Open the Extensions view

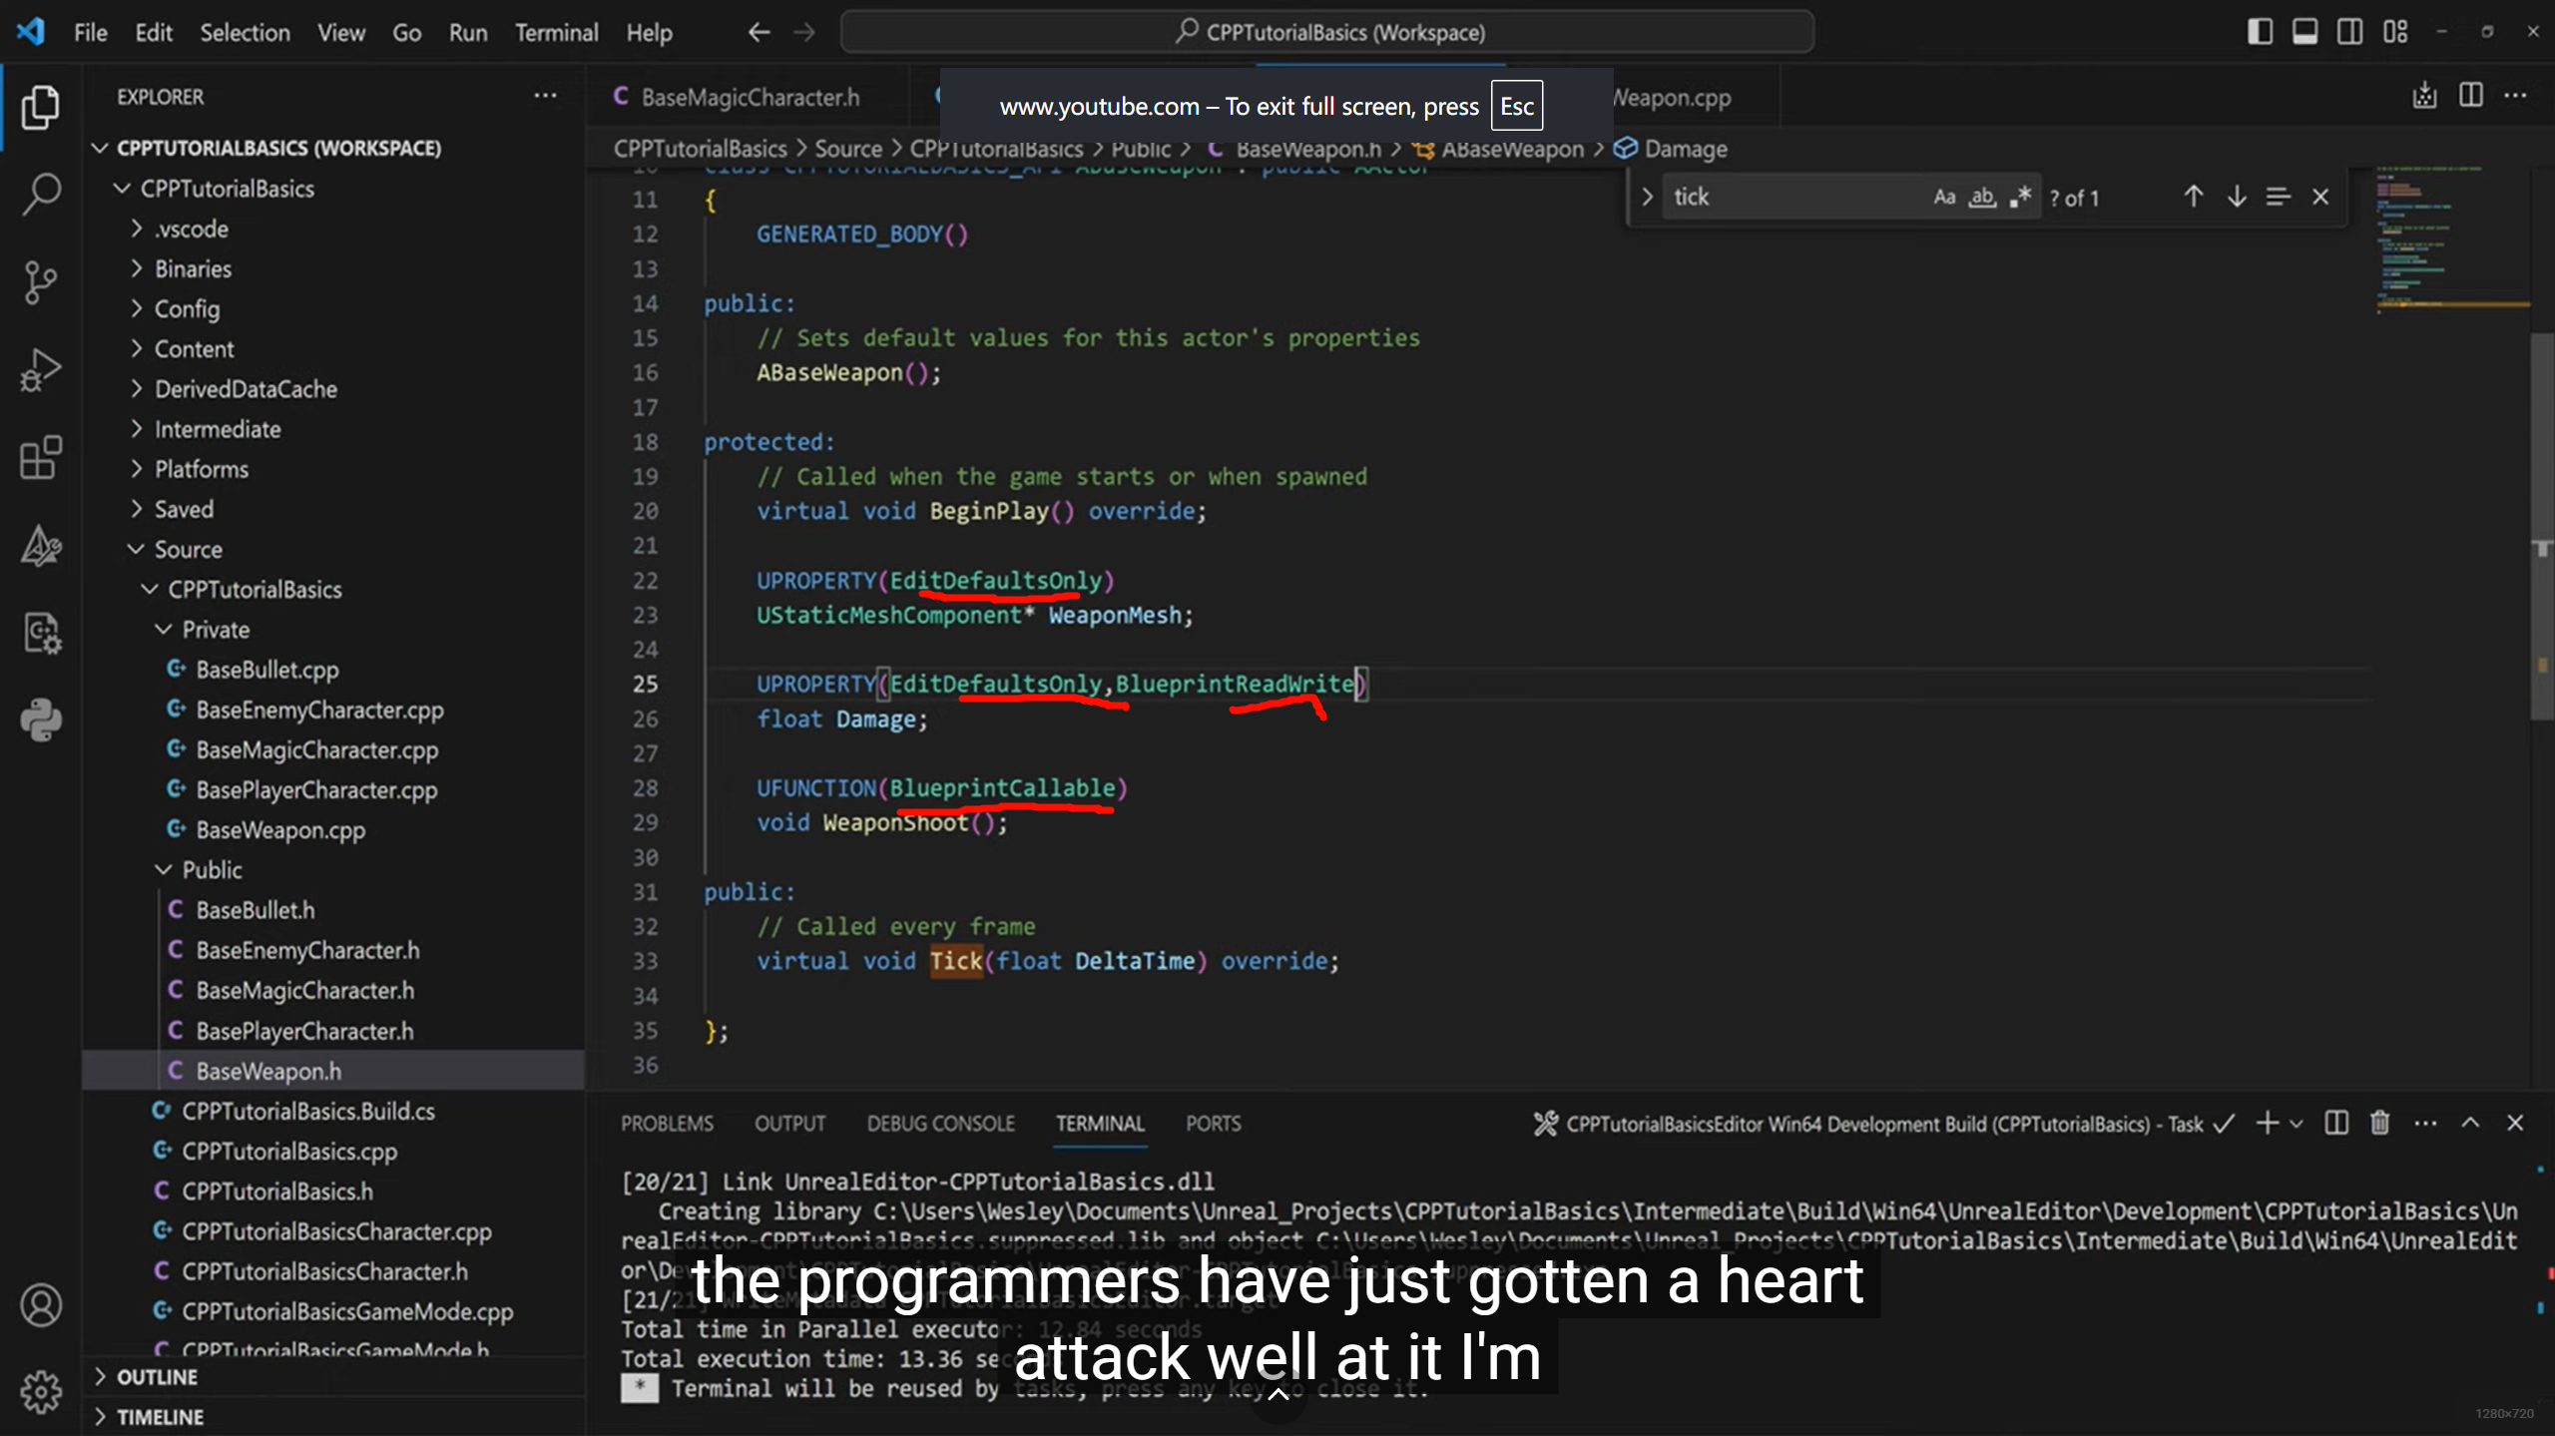[x=41, y=458]
